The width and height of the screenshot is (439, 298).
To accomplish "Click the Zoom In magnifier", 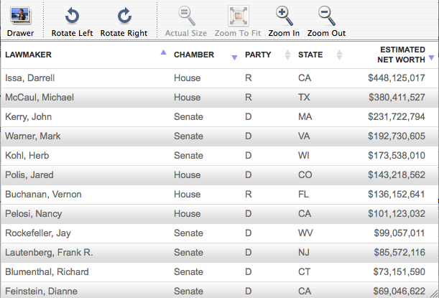I will [284, 16].
